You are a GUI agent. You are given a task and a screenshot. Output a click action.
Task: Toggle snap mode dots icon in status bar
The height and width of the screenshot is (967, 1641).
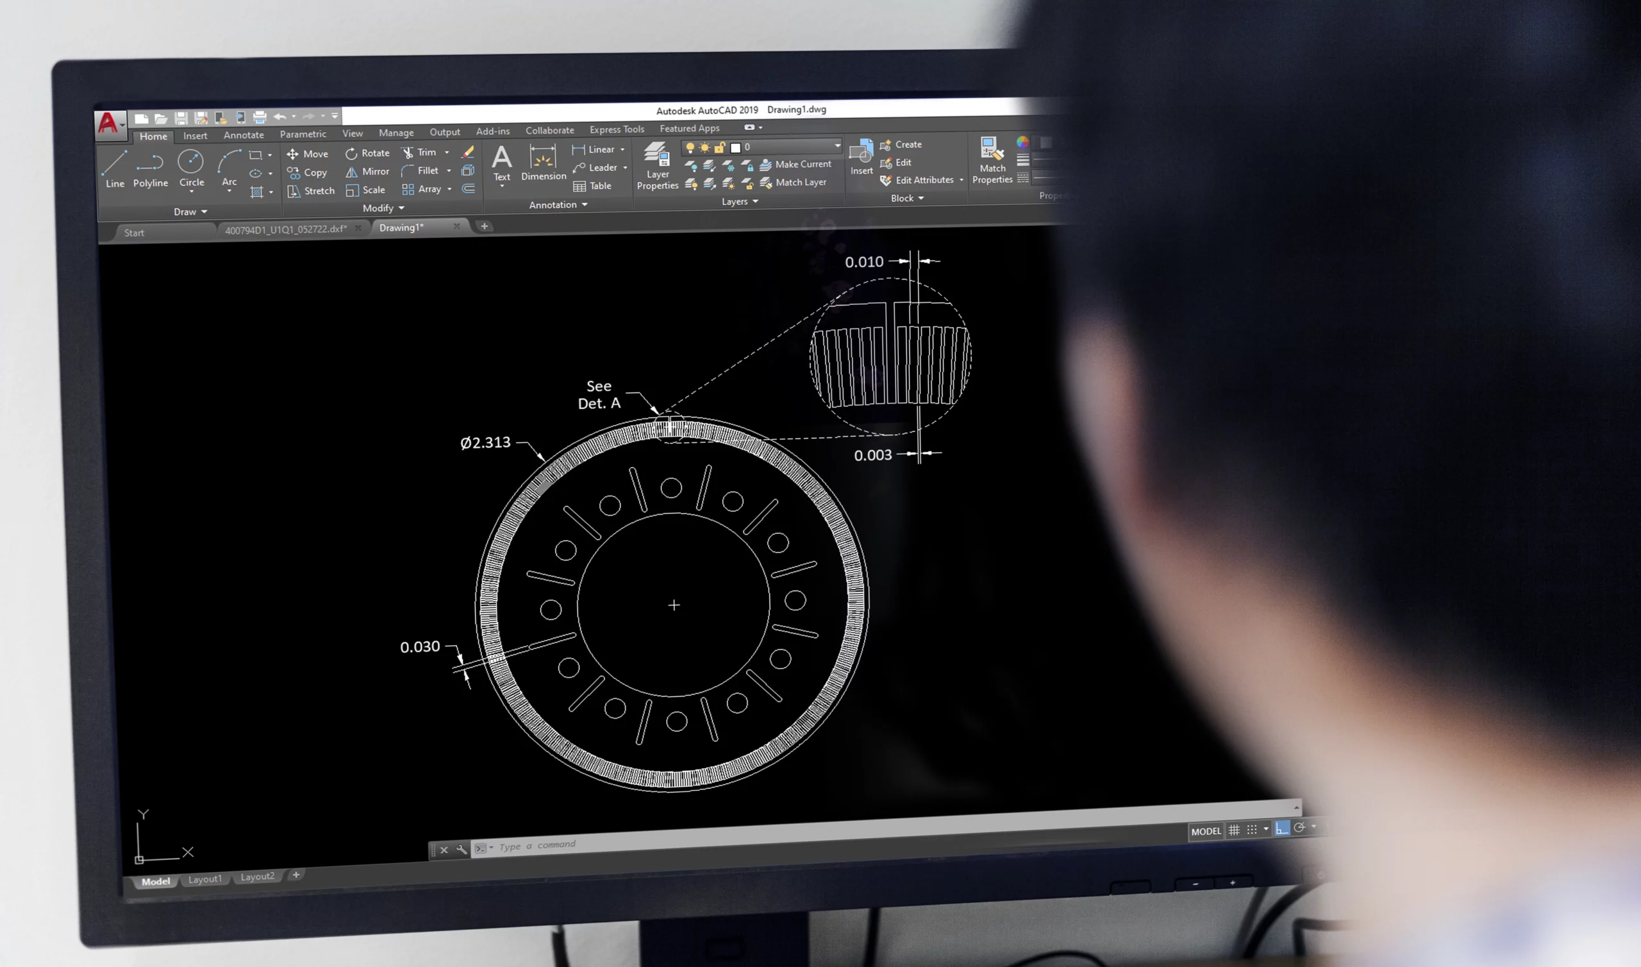pyautogui.click(x=1252, y=830)
